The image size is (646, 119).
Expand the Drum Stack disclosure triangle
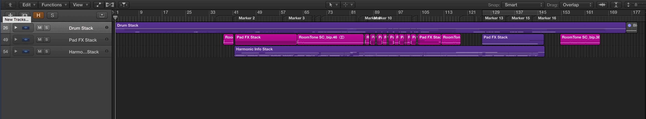click(x=16, y=28)
